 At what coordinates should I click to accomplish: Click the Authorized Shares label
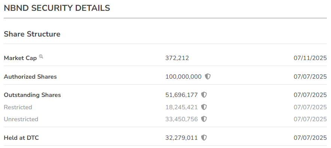30,77
